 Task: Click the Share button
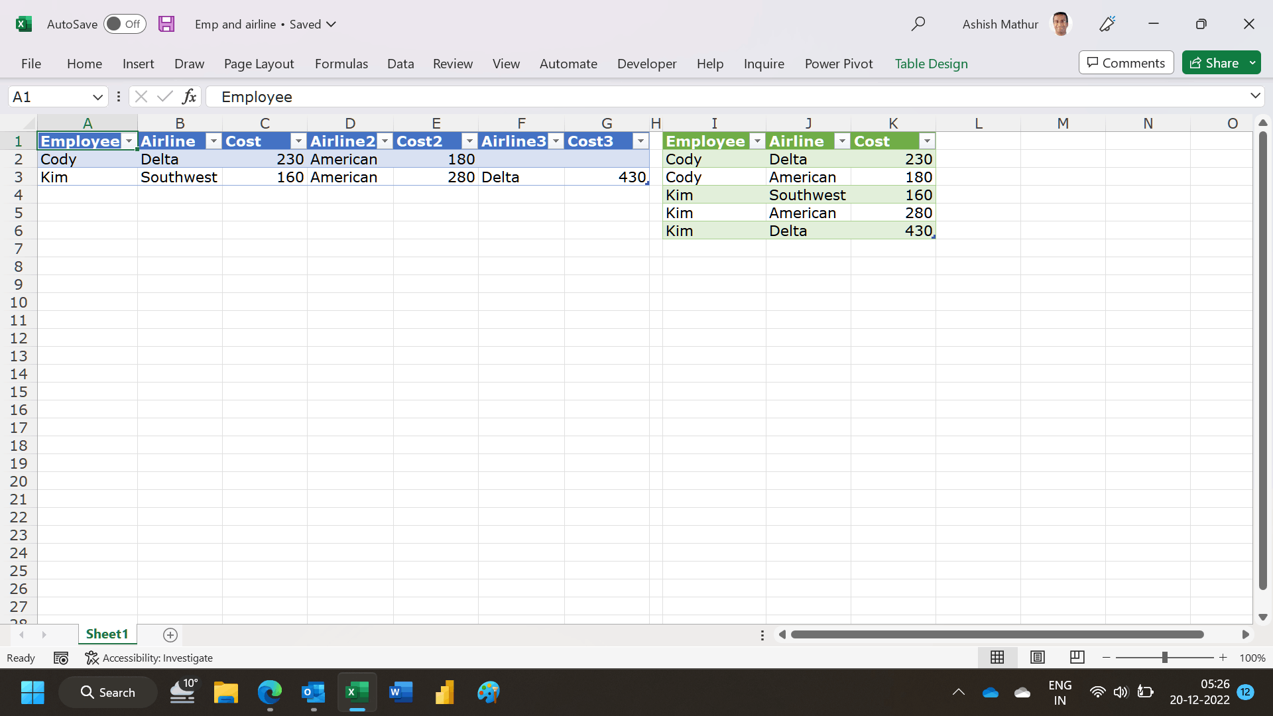pos(1215,63)
